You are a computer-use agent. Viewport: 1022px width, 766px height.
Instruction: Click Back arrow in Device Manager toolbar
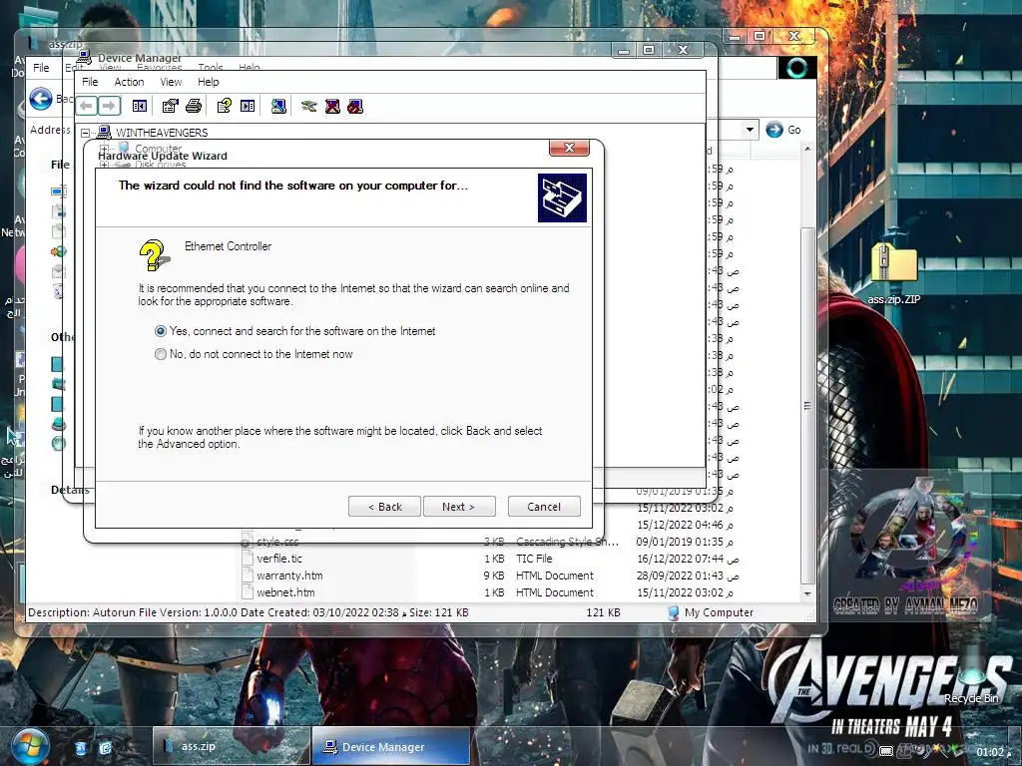[87, 106]
